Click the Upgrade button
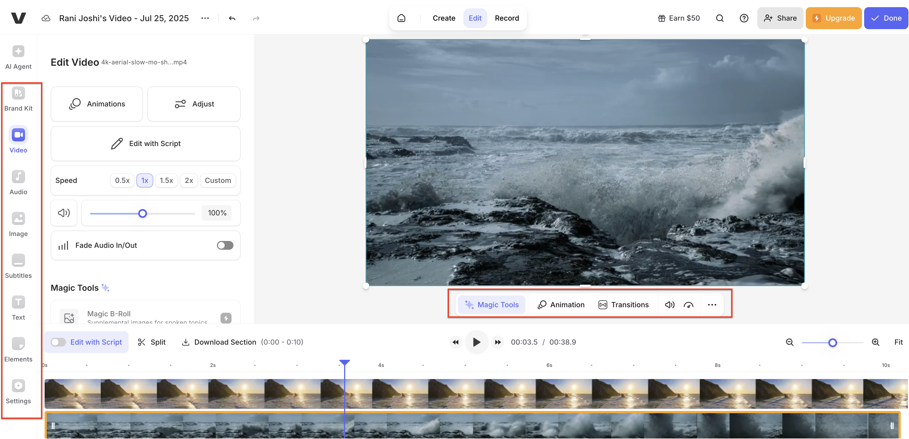This screenshot has width=909, height=439. tap(834, 18)
